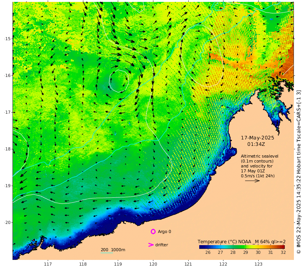Click the longitude 123 axis label
303x269 pixels.
pos(258,264)
